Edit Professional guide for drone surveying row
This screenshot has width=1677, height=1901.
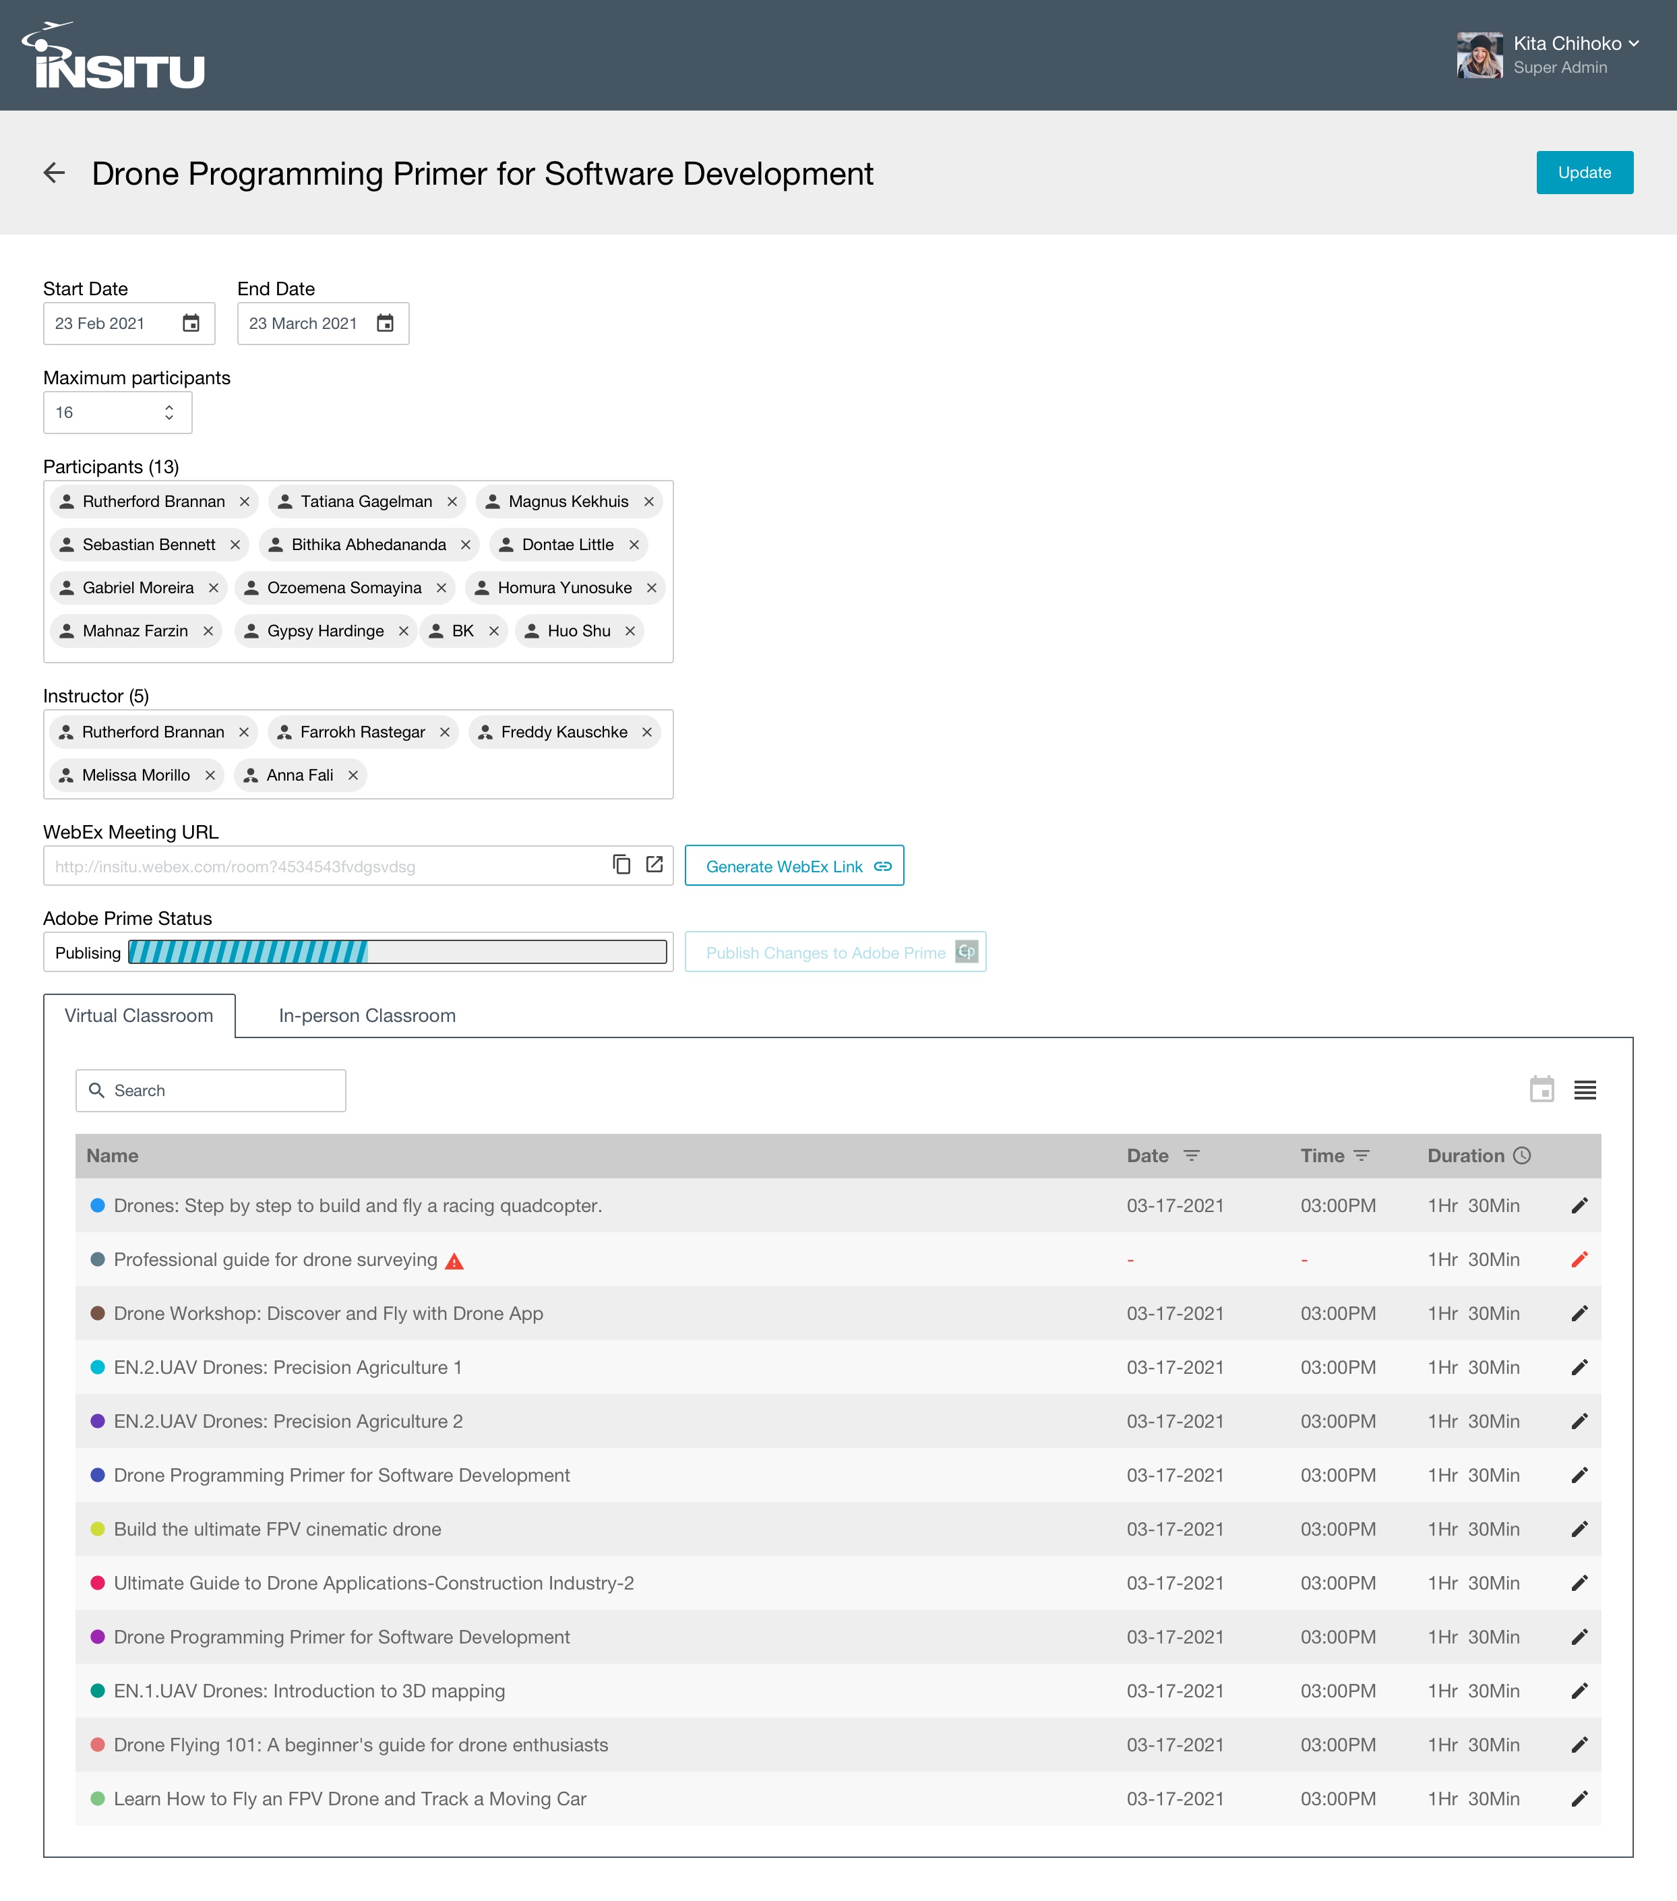point(1579,1259)
